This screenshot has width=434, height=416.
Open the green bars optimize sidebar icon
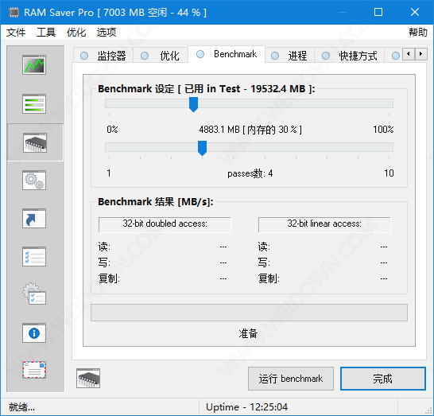point(34,104)
